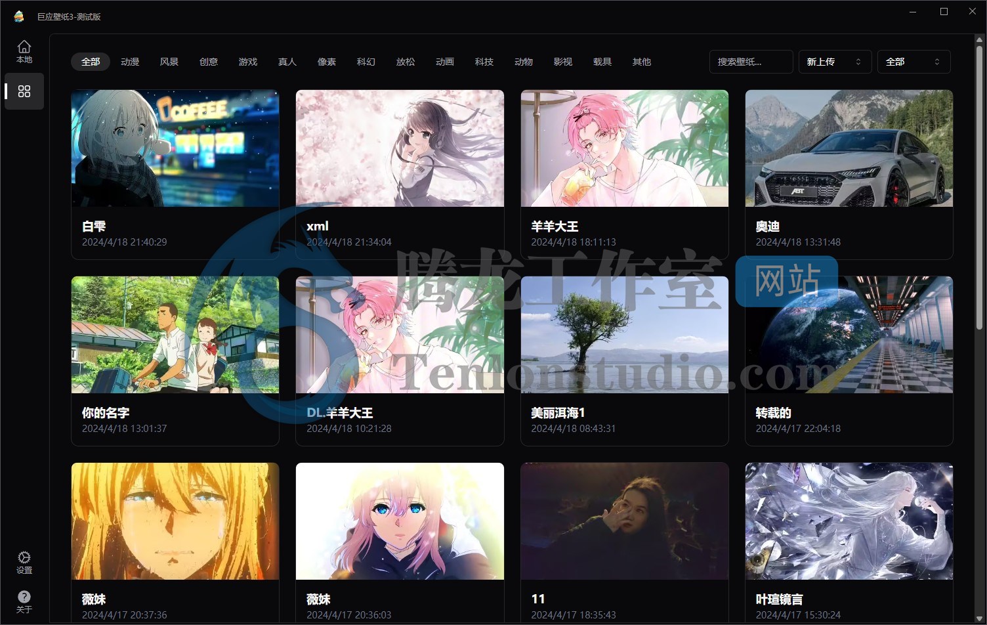The image size is (987, 625).
Task: Open the xml wallpaper thumbnail
Action: pyautogui.click(x=400, y=148)
